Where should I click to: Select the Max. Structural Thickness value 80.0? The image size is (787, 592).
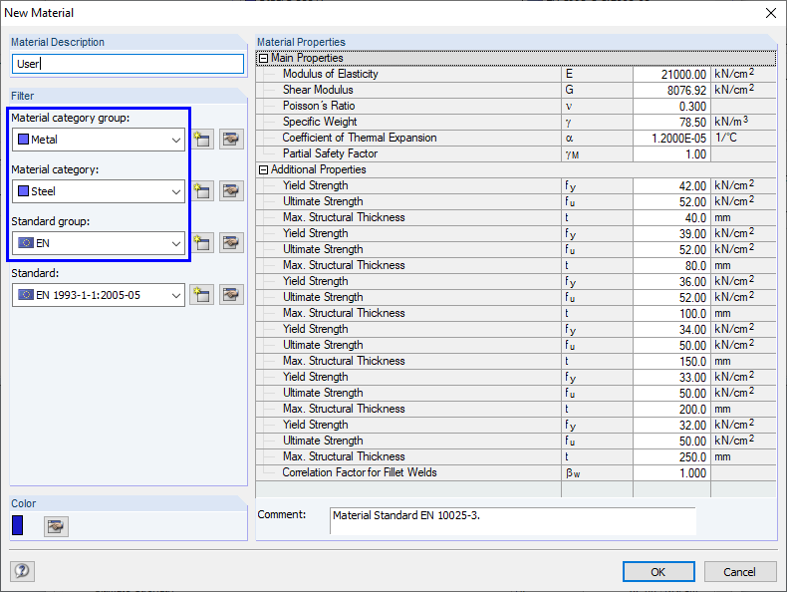point(671,266)
